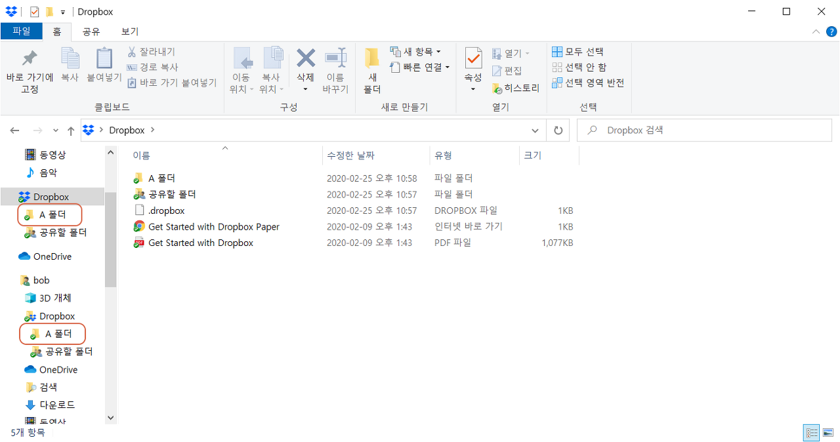Select Get Started with Dropbox Paper shortcut
The image size is (840, 442).
tap(353, 227)
